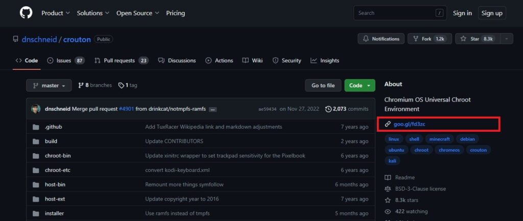Open the green Code dropdown button
The width and height of the screenshot is (523, 221).
360,86
